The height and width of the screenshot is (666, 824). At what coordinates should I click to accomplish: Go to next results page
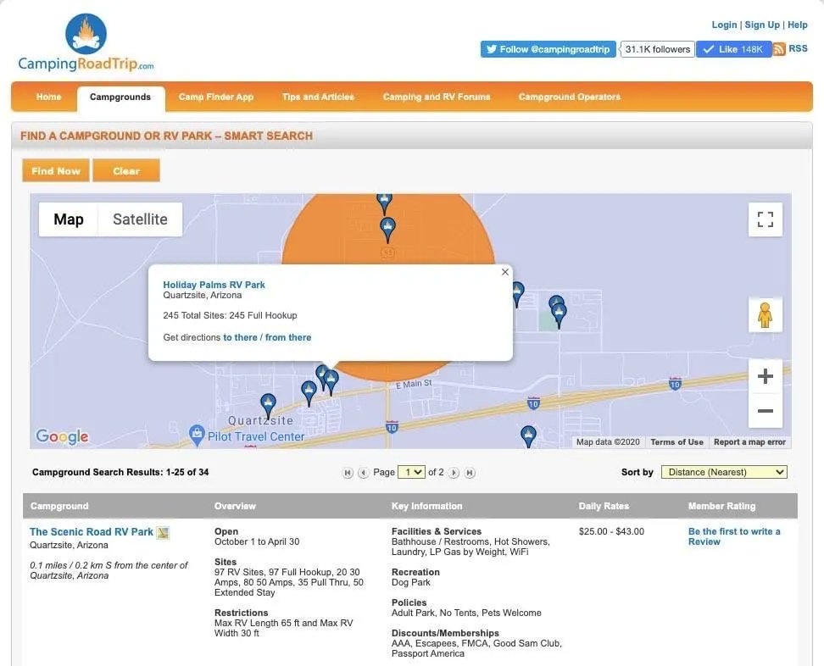[x=454, y=473]
